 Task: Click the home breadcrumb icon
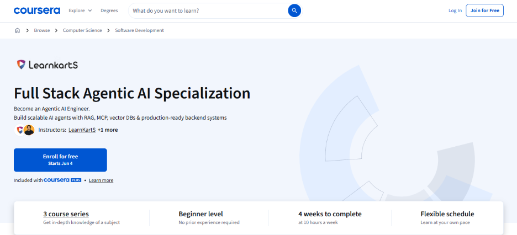coord(18,30)
